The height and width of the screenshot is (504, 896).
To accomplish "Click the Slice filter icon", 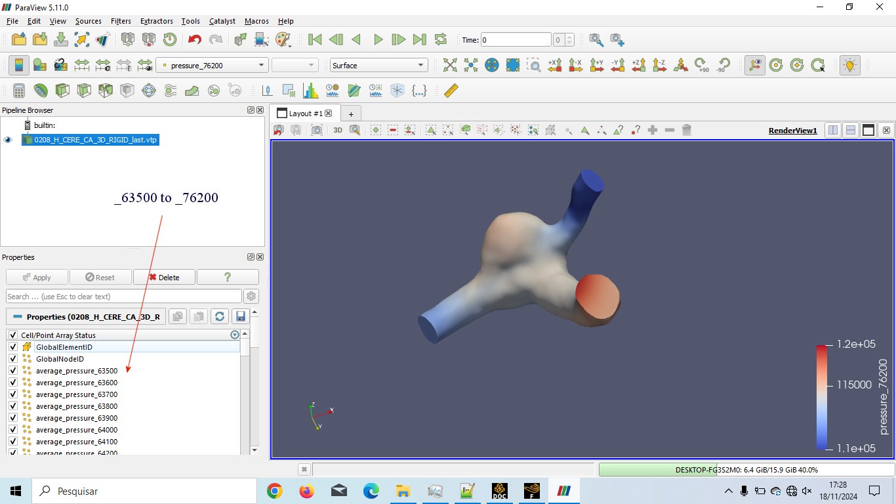I will coord(84,90).
